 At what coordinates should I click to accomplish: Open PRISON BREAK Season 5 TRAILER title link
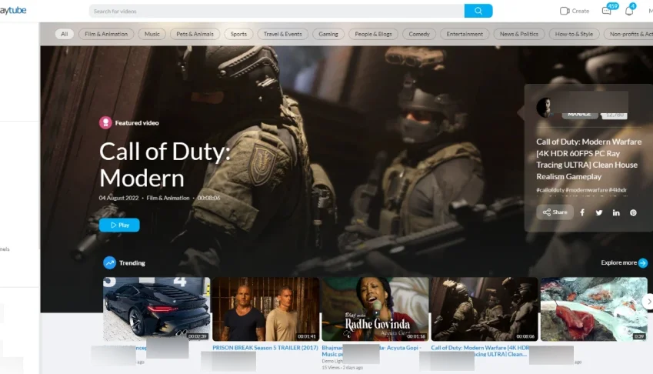(x=265, y=348)
